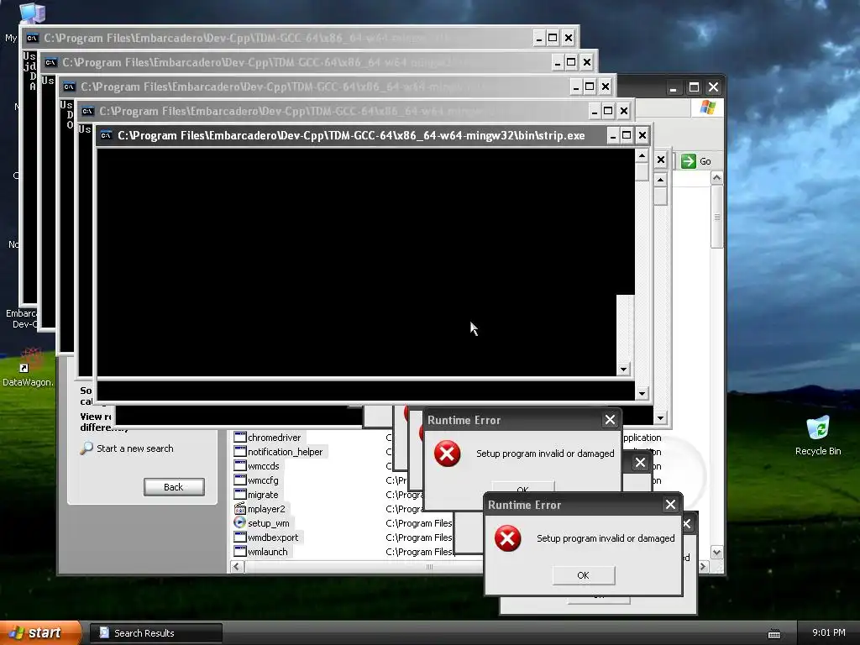
Task: Click strip.exe console scroll down arrow
Action: click(642, 393)
